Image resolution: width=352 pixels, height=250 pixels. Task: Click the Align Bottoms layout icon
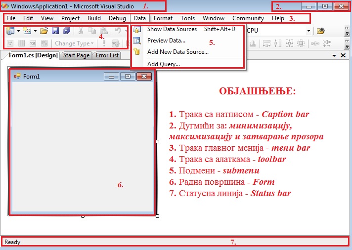pyautogui.click(x=253, y=43)
